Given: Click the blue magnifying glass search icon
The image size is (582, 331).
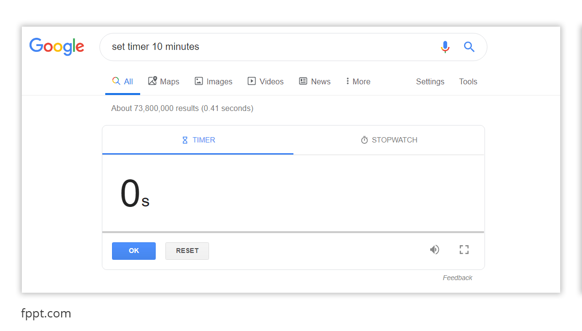Looking at the screenshot, I should point(469,47).
